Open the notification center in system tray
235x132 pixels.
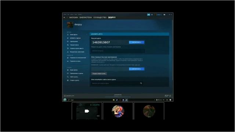click(x=170, y=100)
